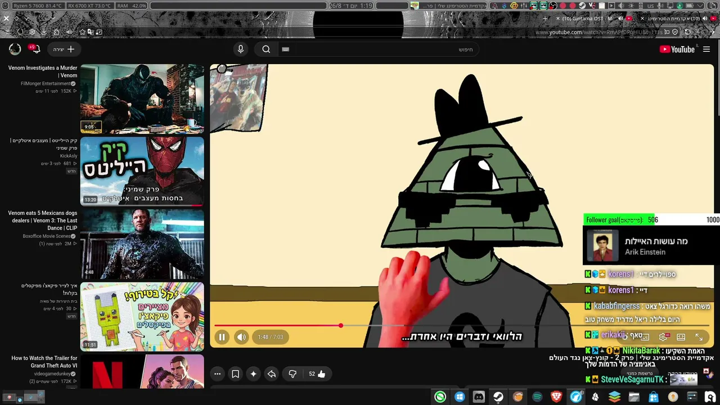Click the Arik Einstein album art
The width and height of the screenshot is (720, 405).
tap(602, 246)
